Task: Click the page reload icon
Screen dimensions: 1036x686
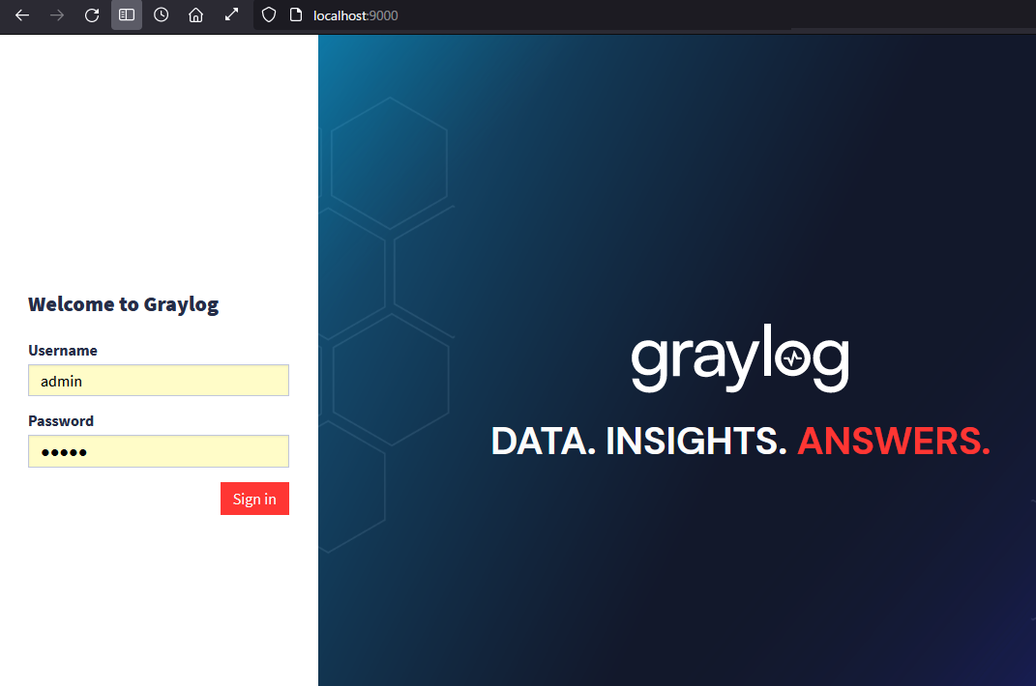Action: tap(91, 14)
